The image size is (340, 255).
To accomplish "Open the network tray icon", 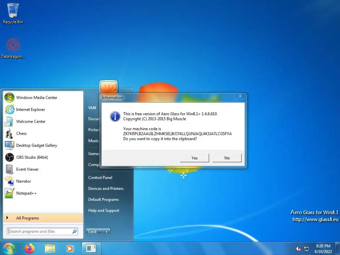I will [x=306, y=249].
